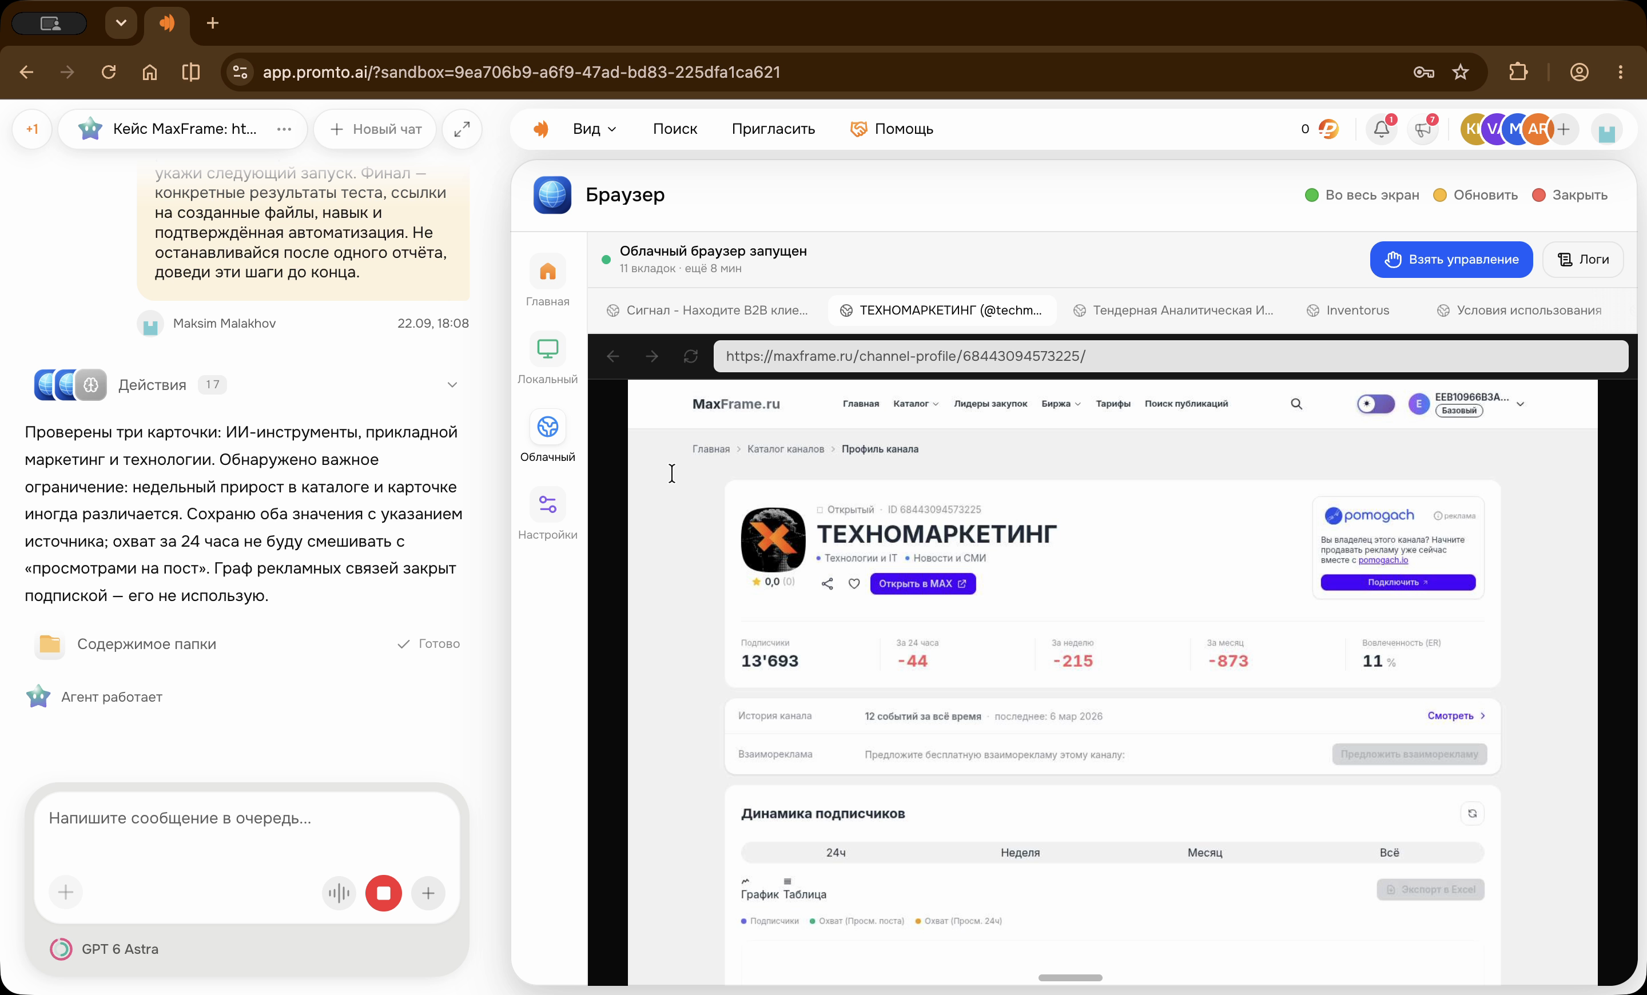This screenshot has width=1647, height=995.
Task: Select the 24ч period tab
Action: [x=836, y=853]
